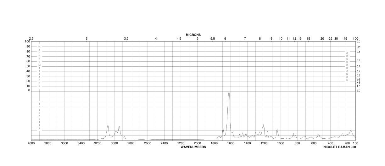This screenshot has height=166, width=385.
Task: Select the 2800 wavenumber tick label
Action: tap(131, 143)
